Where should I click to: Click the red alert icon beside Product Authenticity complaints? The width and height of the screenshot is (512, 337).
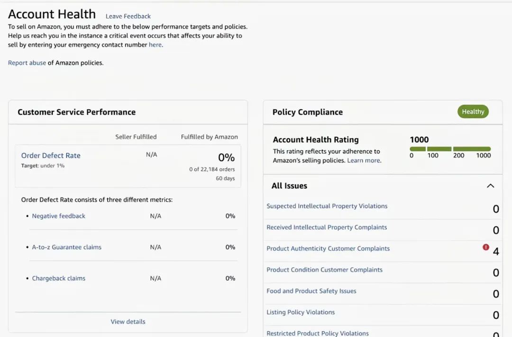click(486, 248)
